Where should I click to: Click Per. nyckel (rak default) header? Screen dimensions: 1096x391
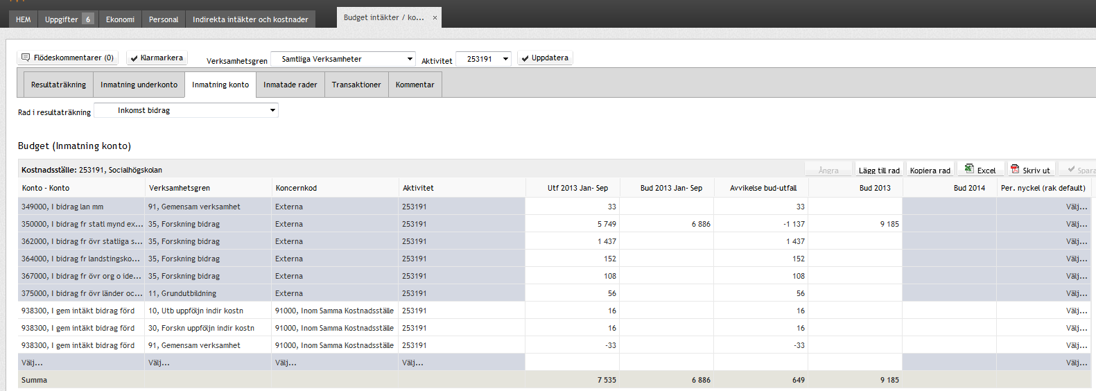click(x=1043, y=188)
